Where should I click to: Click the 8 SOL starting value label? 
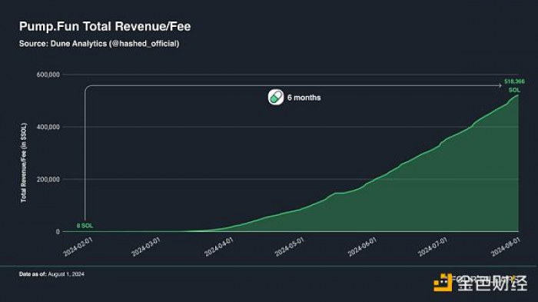click(85, 225)
